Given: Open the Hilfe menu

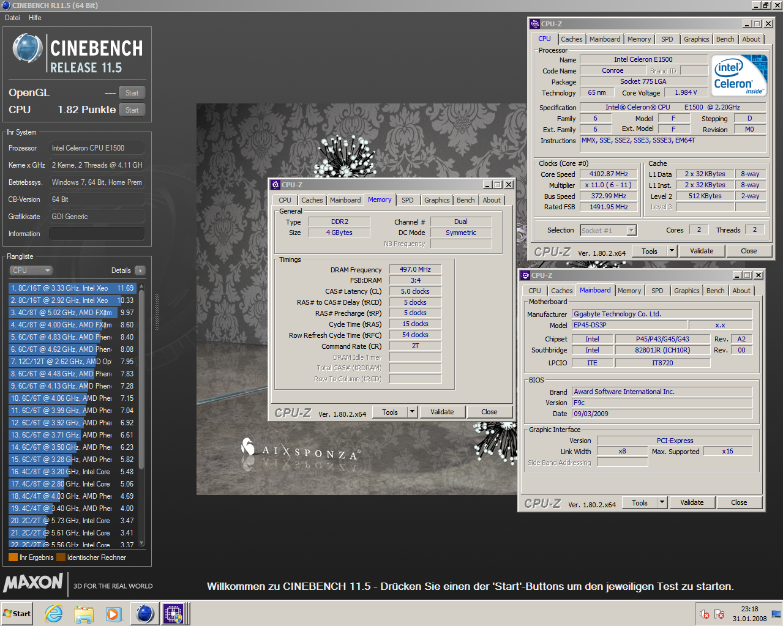Looking at the screenshot, I should pos(35,18).
